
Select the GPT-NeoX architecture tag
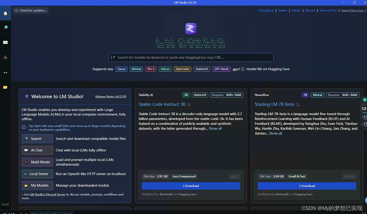click(x=221, y=69)
